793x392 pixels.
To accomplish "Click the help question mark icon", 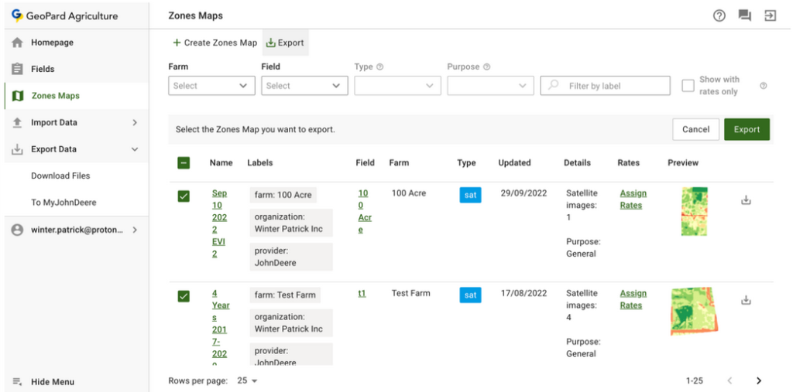I will [x=719, y=15].
